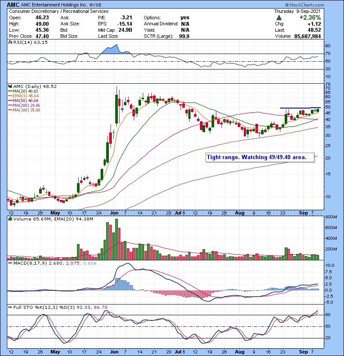344x356 pixels.
Task: Click the MA(200) 20.86 legend entry
Action: 24,106
